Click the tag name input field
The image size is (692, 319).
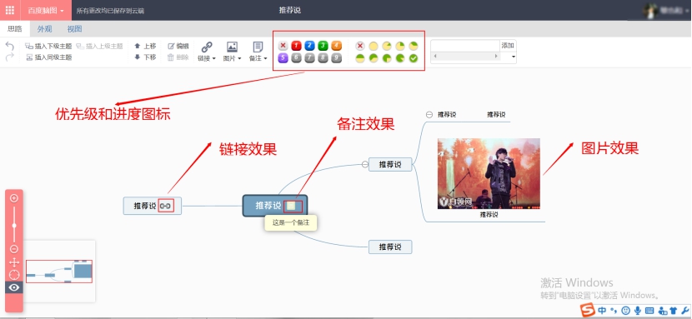tap(465, 45)
